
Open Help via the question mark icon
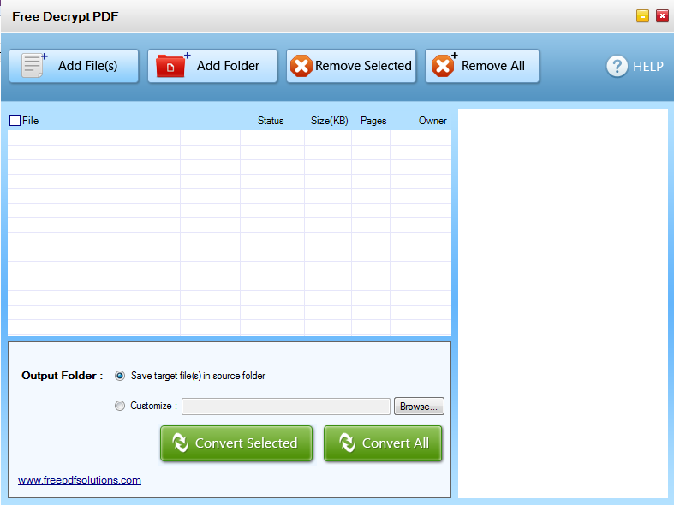617,66
